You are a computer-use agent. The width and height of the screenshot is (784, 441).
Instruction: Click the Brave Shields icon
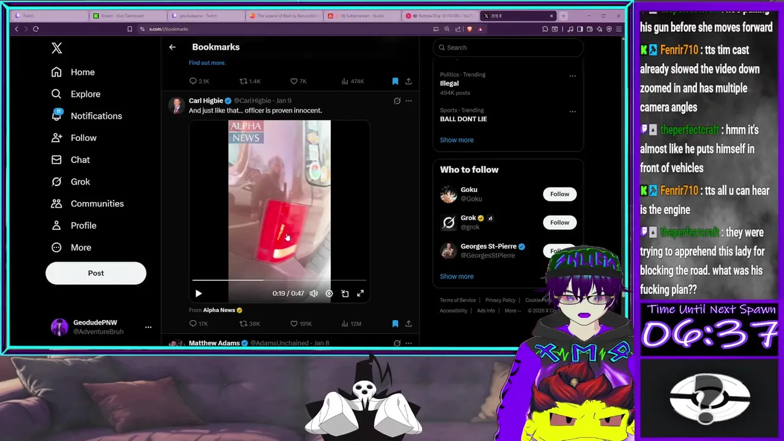pyautogui.click(x=470, y=29)
